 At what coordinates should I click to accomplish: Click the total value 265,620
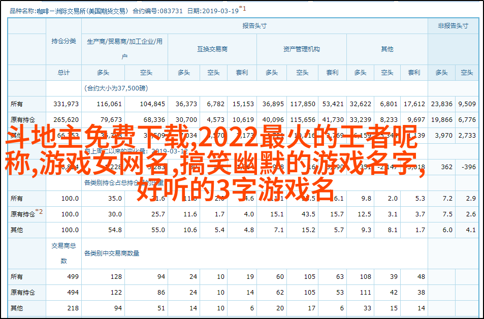point(66,119)
